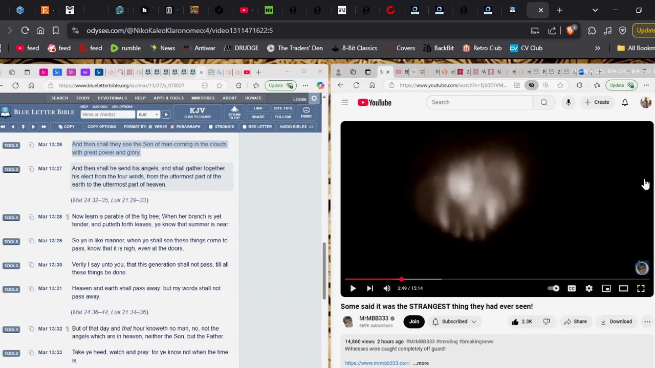Toggle closed captions on YouTube player
This screenshot has height=368, width=655.
(572, 288)
